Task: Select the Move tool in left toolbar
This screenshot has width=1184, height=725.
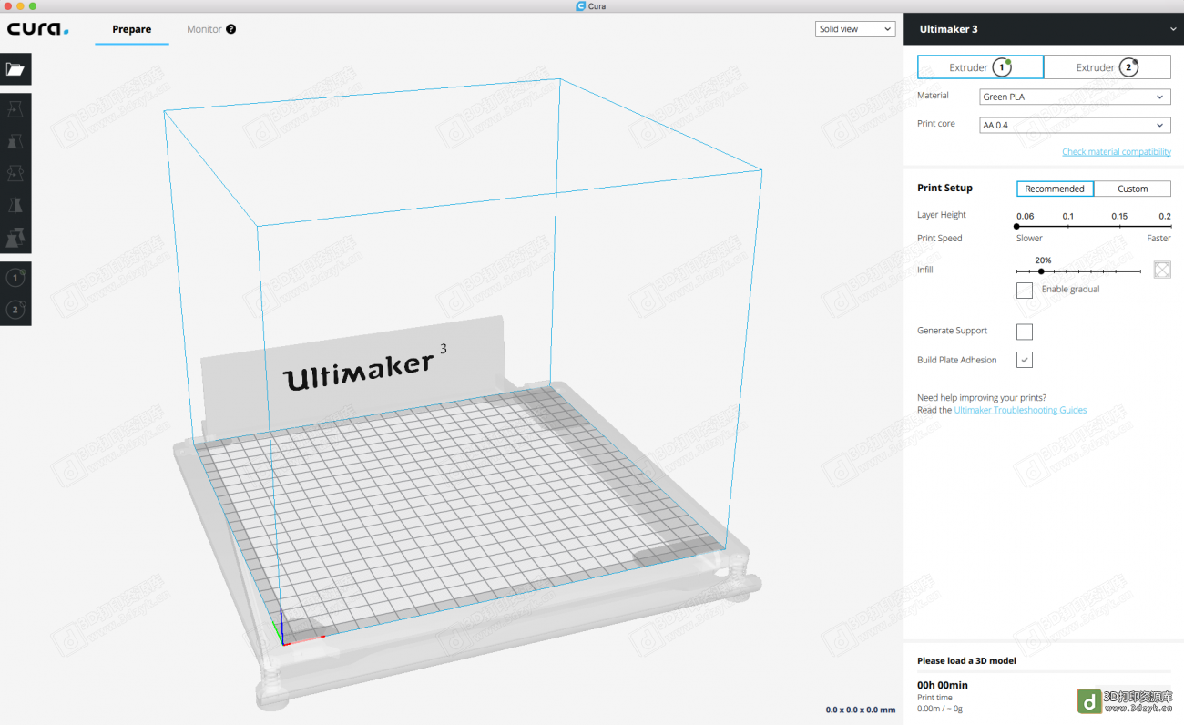Action: coord(15,109)
